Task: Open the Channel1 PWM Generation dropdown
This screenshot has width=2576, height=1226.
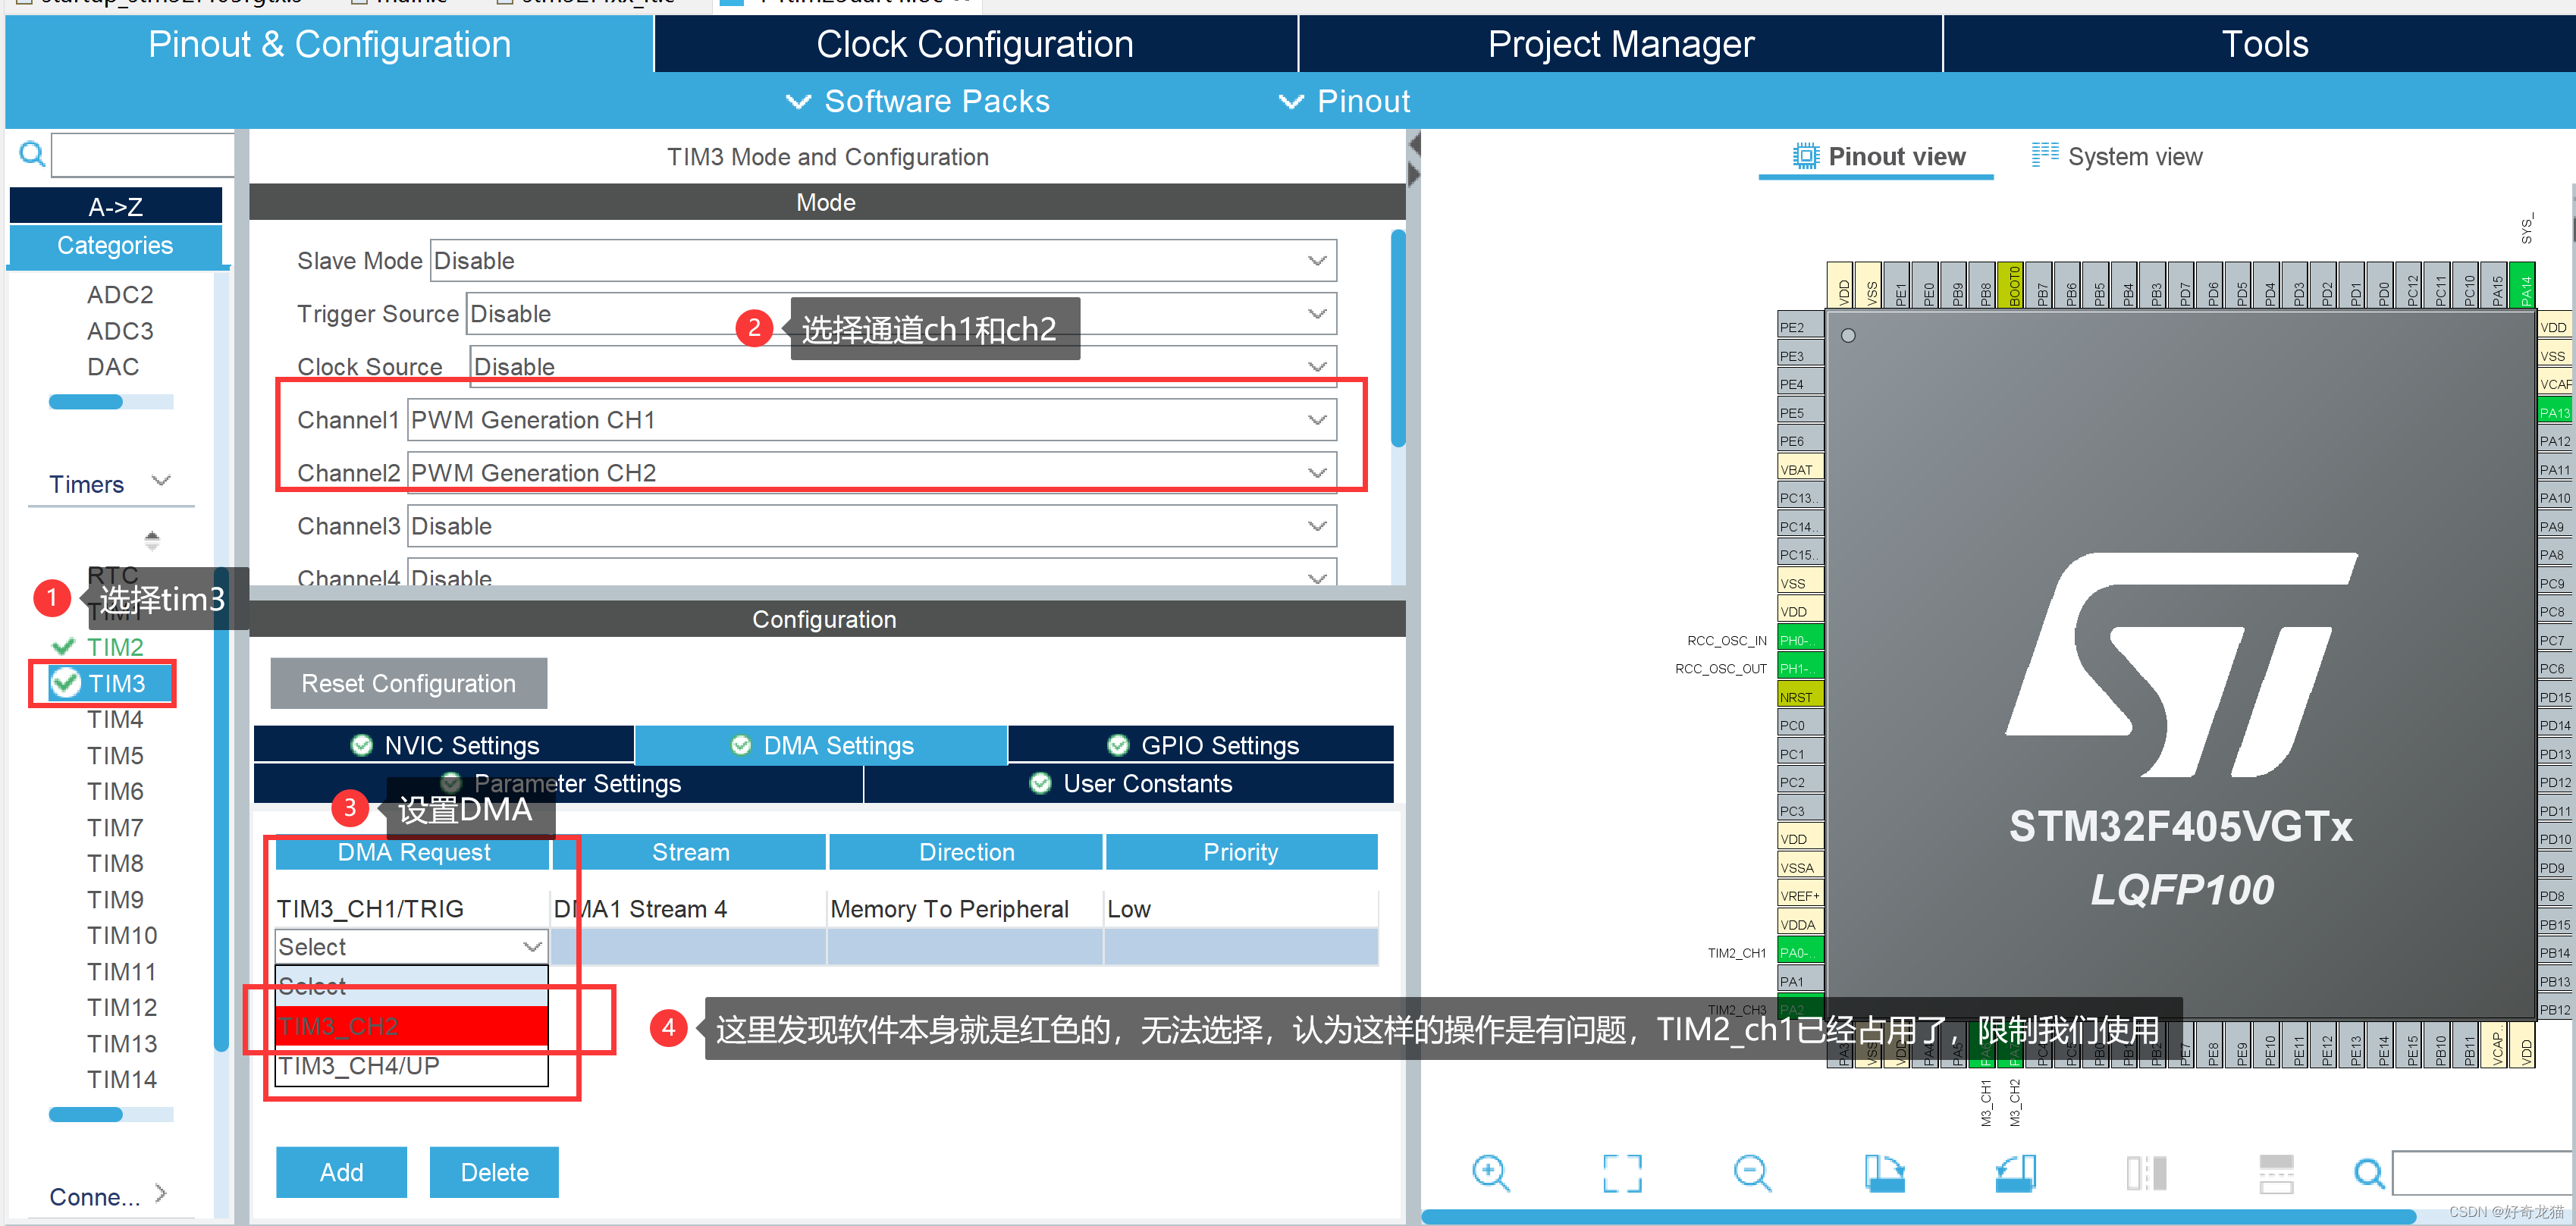Action: 1317,420
